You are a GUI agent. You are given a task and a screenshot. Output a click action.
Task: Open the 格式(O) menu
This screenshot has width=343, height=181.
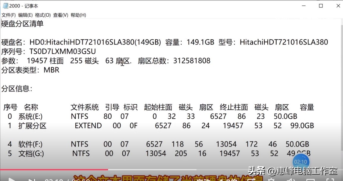43,14
